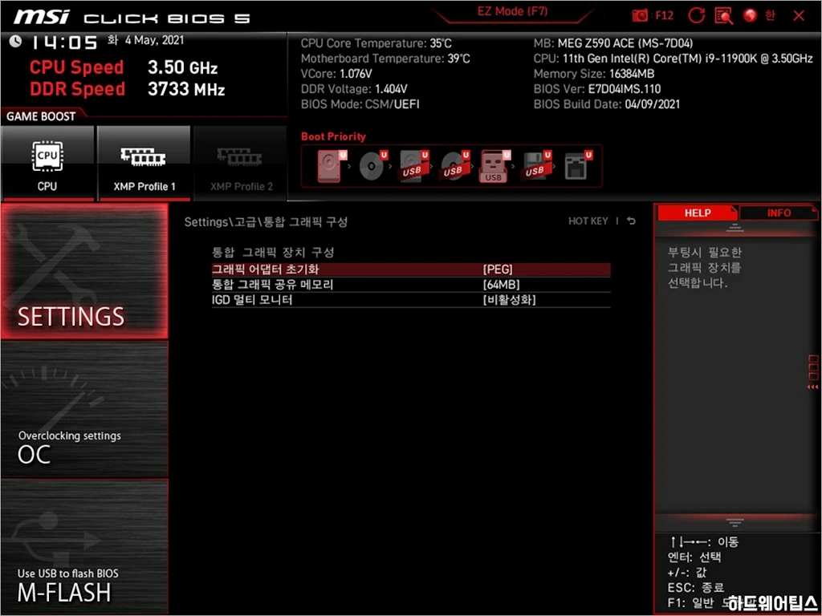Open the [64MB] shared memory dropdown

[501, 285]
